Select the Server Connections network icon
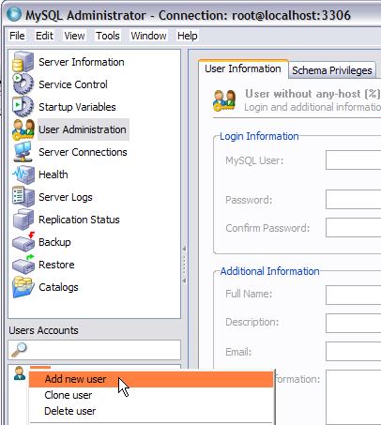381x425 pixels. pos(23,152)
